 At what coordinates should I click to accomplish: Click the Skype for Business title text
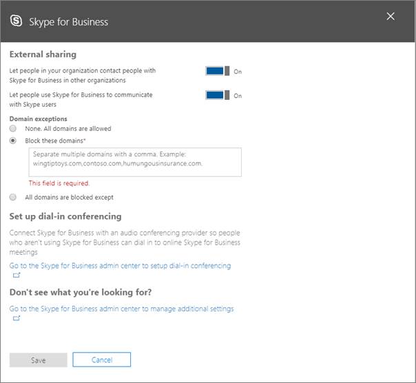coord(68,22)
